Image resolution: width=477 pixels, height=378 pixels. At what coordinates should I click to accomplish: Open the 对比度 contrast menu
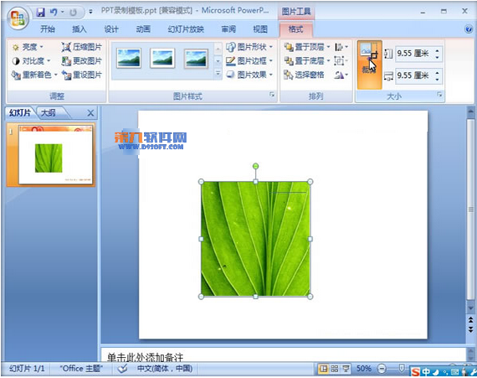click(31, 60)
